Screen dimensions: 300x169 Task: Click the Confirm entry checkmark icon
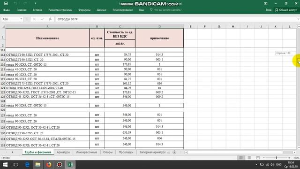42,19
